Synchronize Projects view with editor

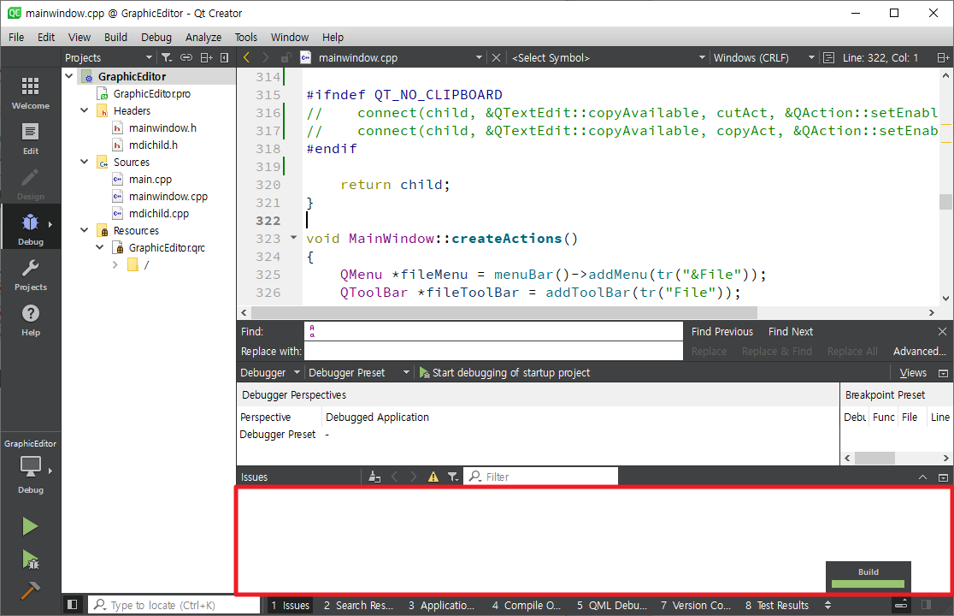tap(186, 57)
